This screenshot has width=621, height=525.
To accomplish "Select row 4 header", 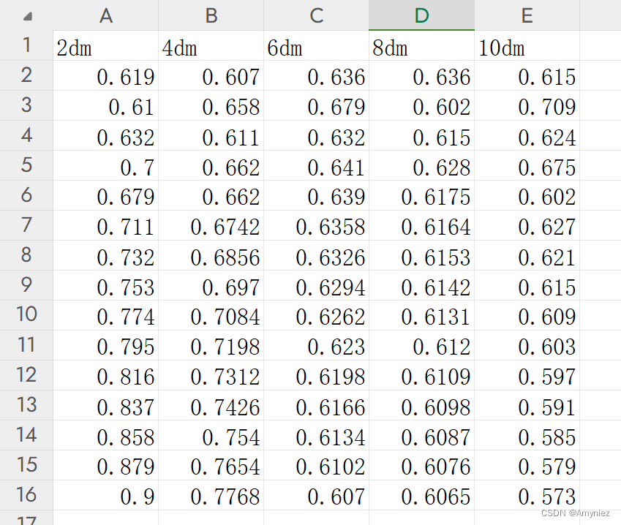I will (x=26, y=135).
